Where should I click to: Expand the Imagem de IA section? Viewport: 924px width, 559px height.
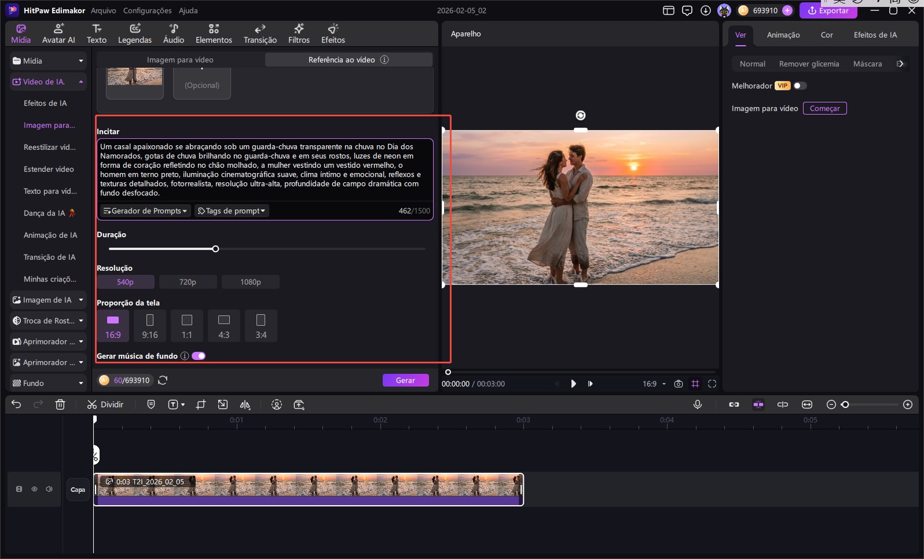[x=48, y=300]
